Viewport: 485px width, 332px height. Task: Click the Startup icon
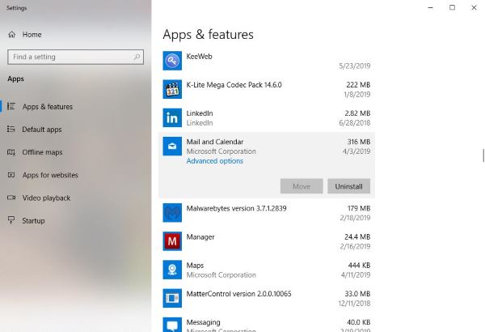click(11, 220)
